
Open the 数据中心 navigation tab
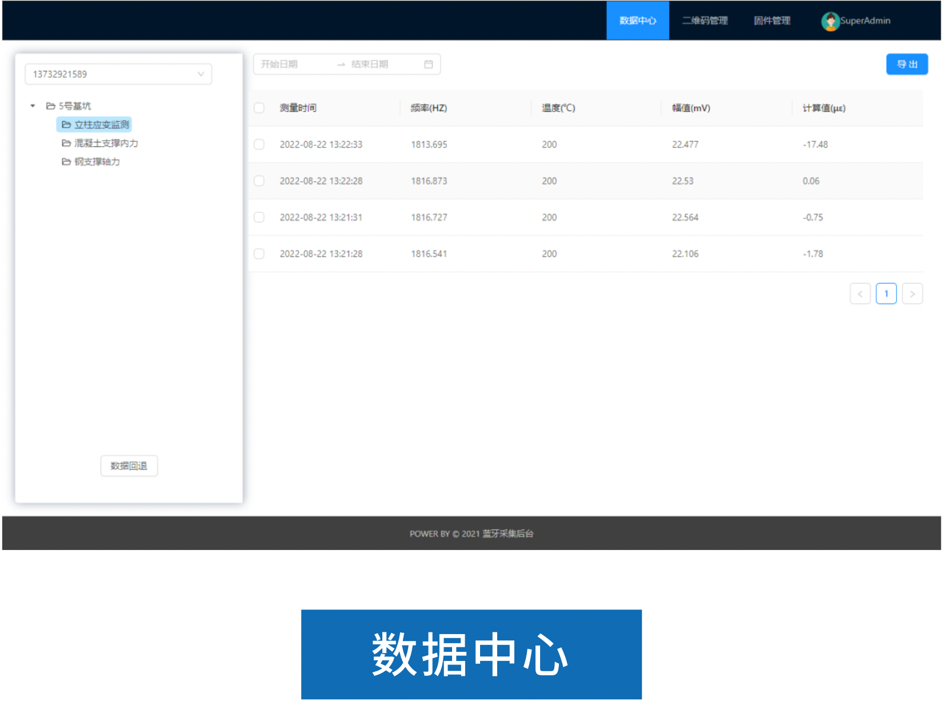click(x=637, y=21)
